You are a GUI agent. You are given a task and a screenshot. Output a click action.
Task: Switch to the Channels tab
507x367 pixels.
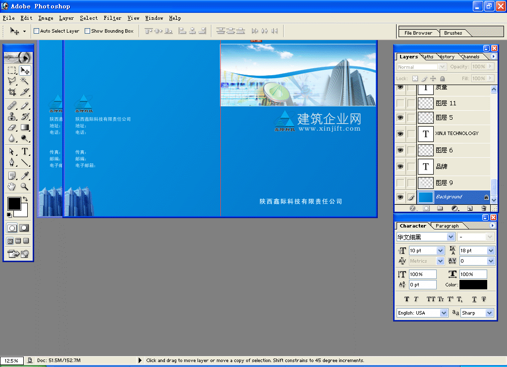(x=470, y=57)
